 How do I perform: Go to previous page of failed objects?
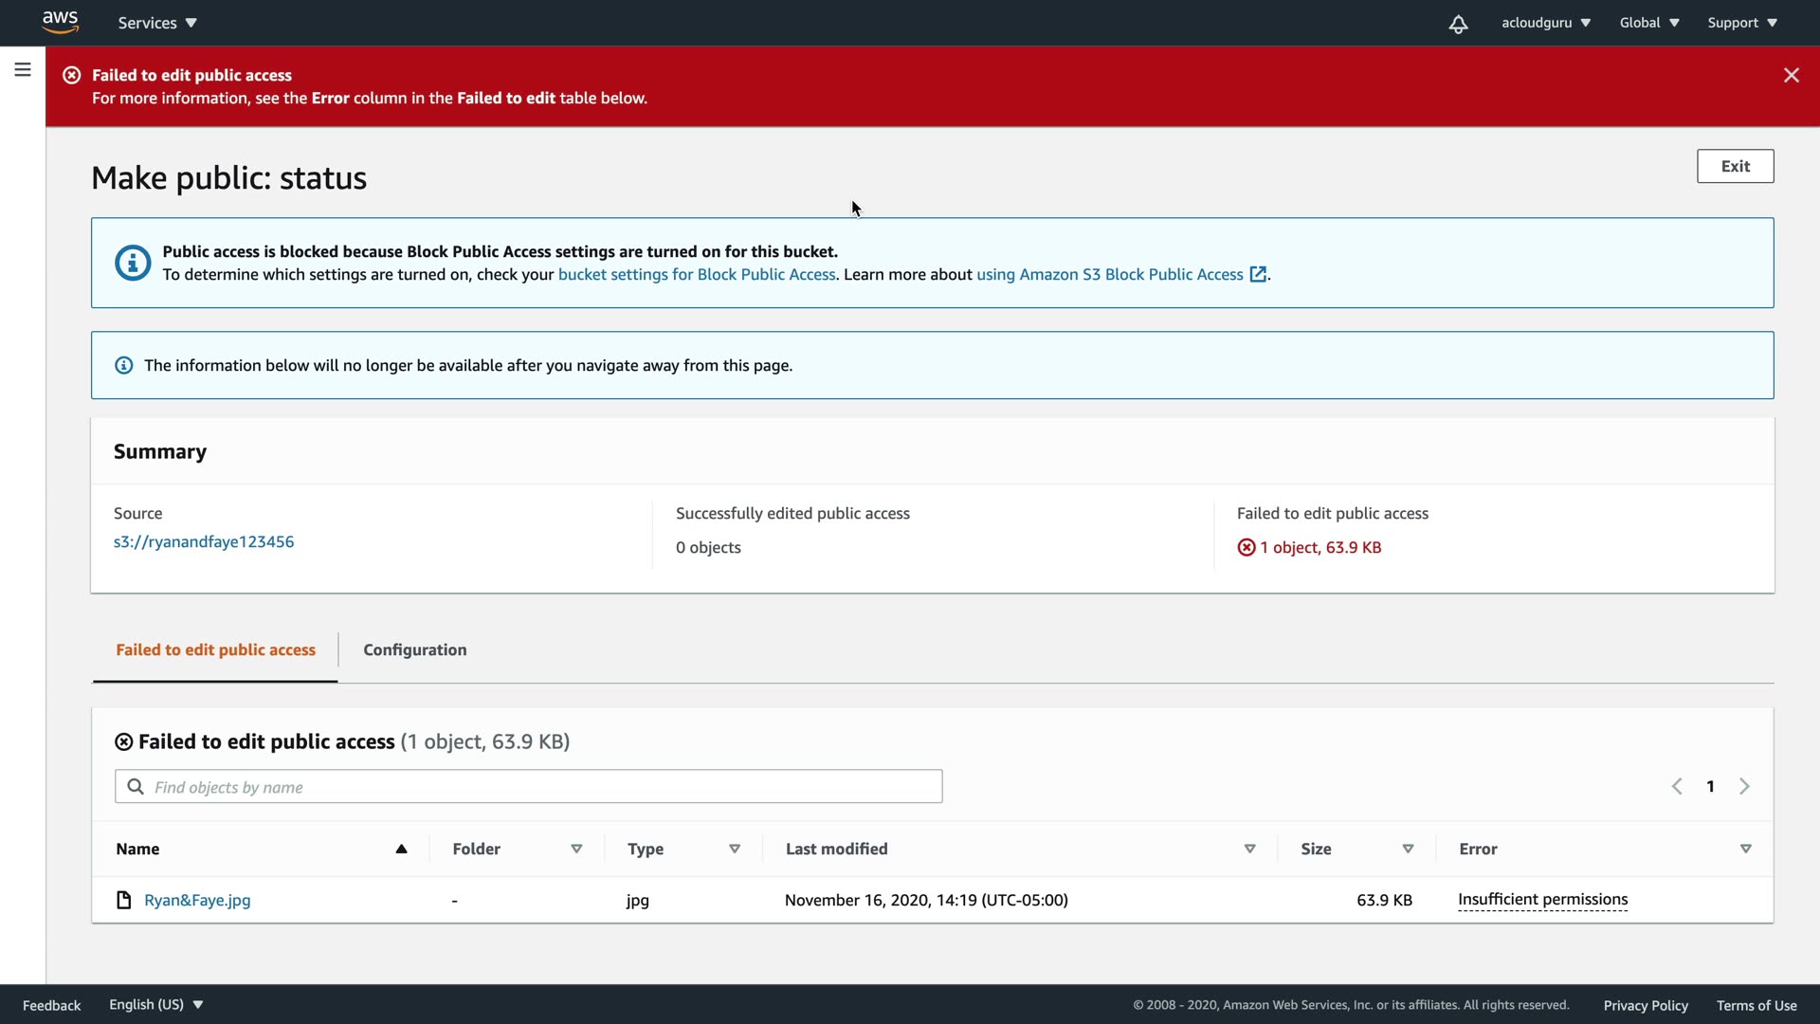click(x=1677, y=786)
